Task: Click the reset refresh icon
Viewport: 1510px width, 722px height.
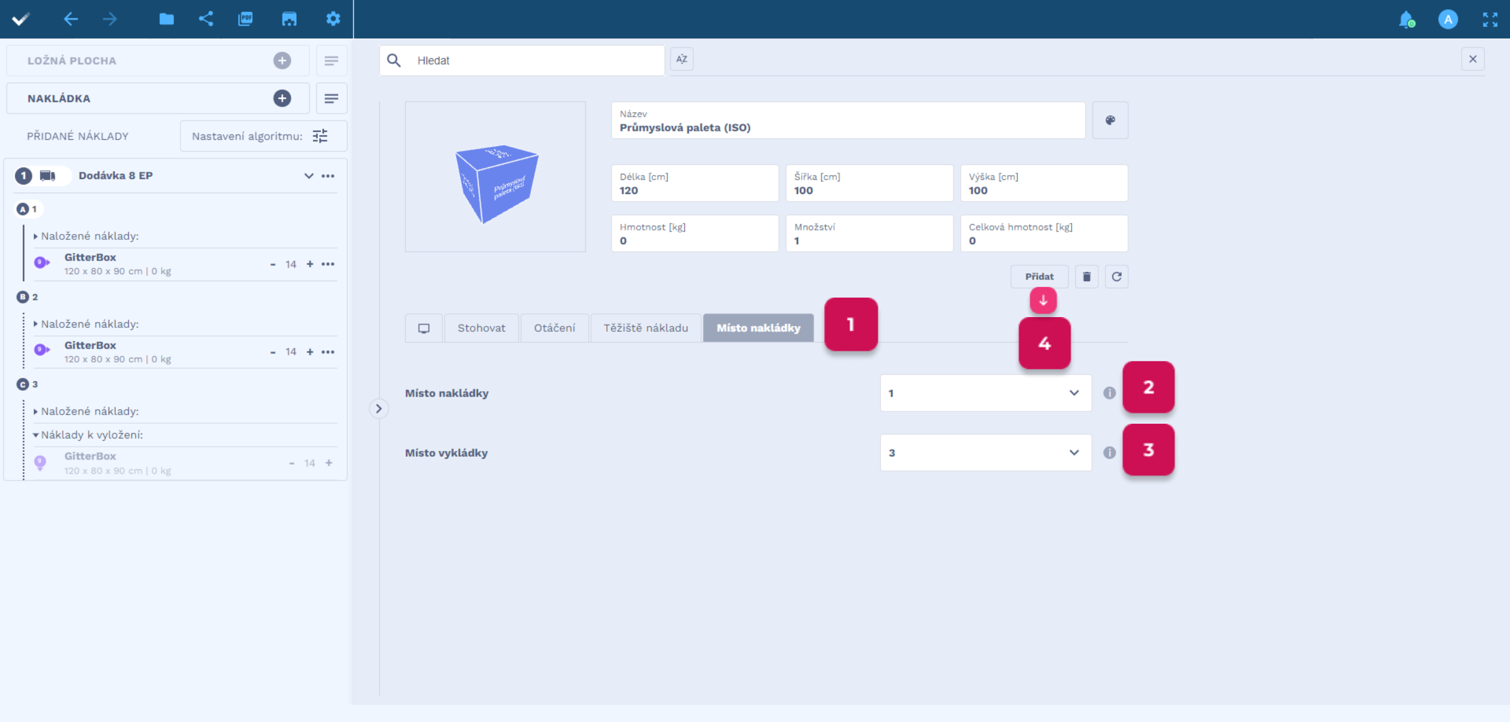Action: (x=1117, y=276)
